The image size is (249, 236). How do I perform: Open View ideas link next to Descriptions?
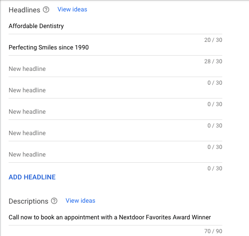point(80,201)
